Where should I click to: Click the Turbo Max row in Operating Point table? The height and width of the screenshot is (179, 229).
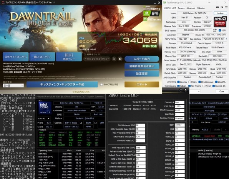(x=71, y=160)
